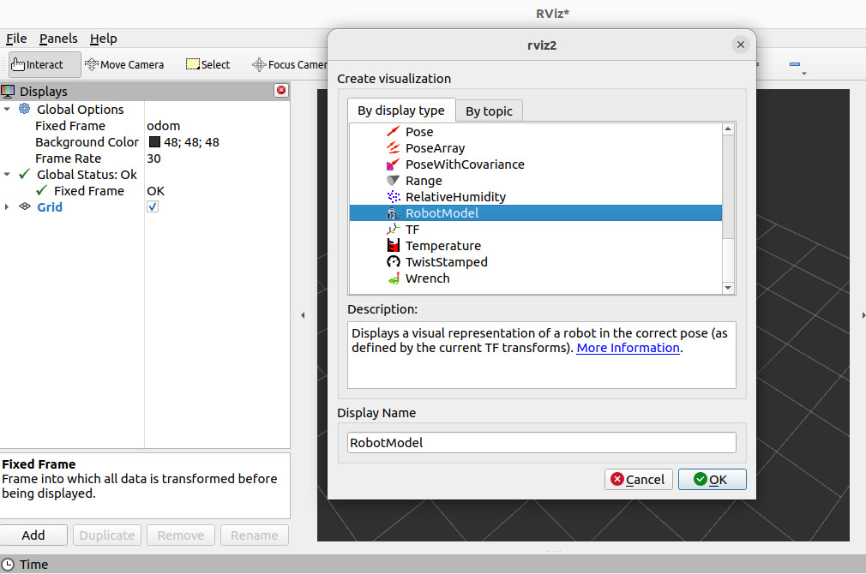Open the toolbar overflow dropdown arrow

(x=803, y=74)
